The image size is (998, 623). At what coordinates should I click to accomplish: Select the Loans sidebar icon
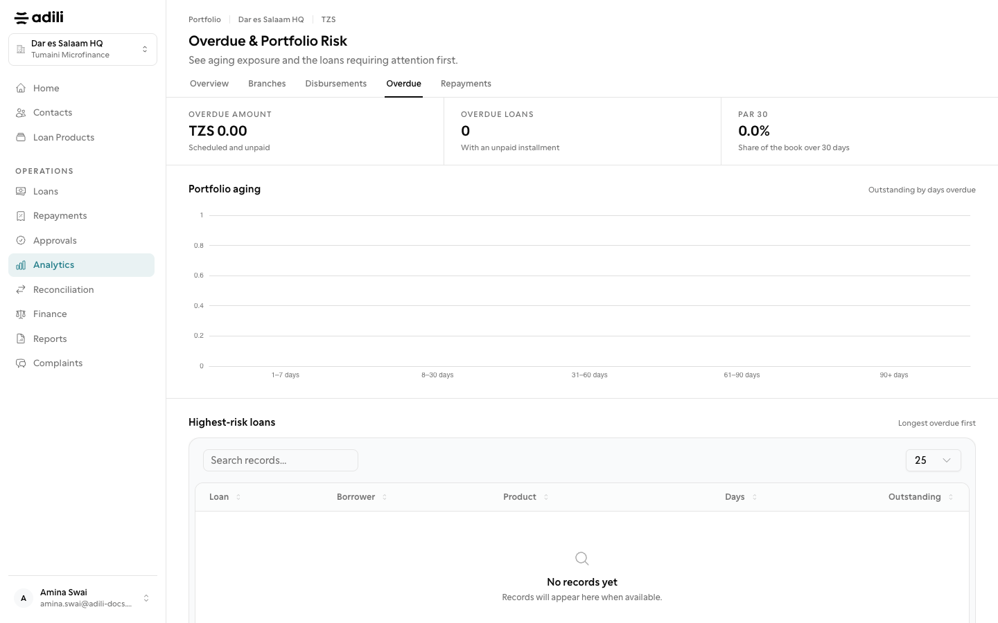click(x=21, y=191)
